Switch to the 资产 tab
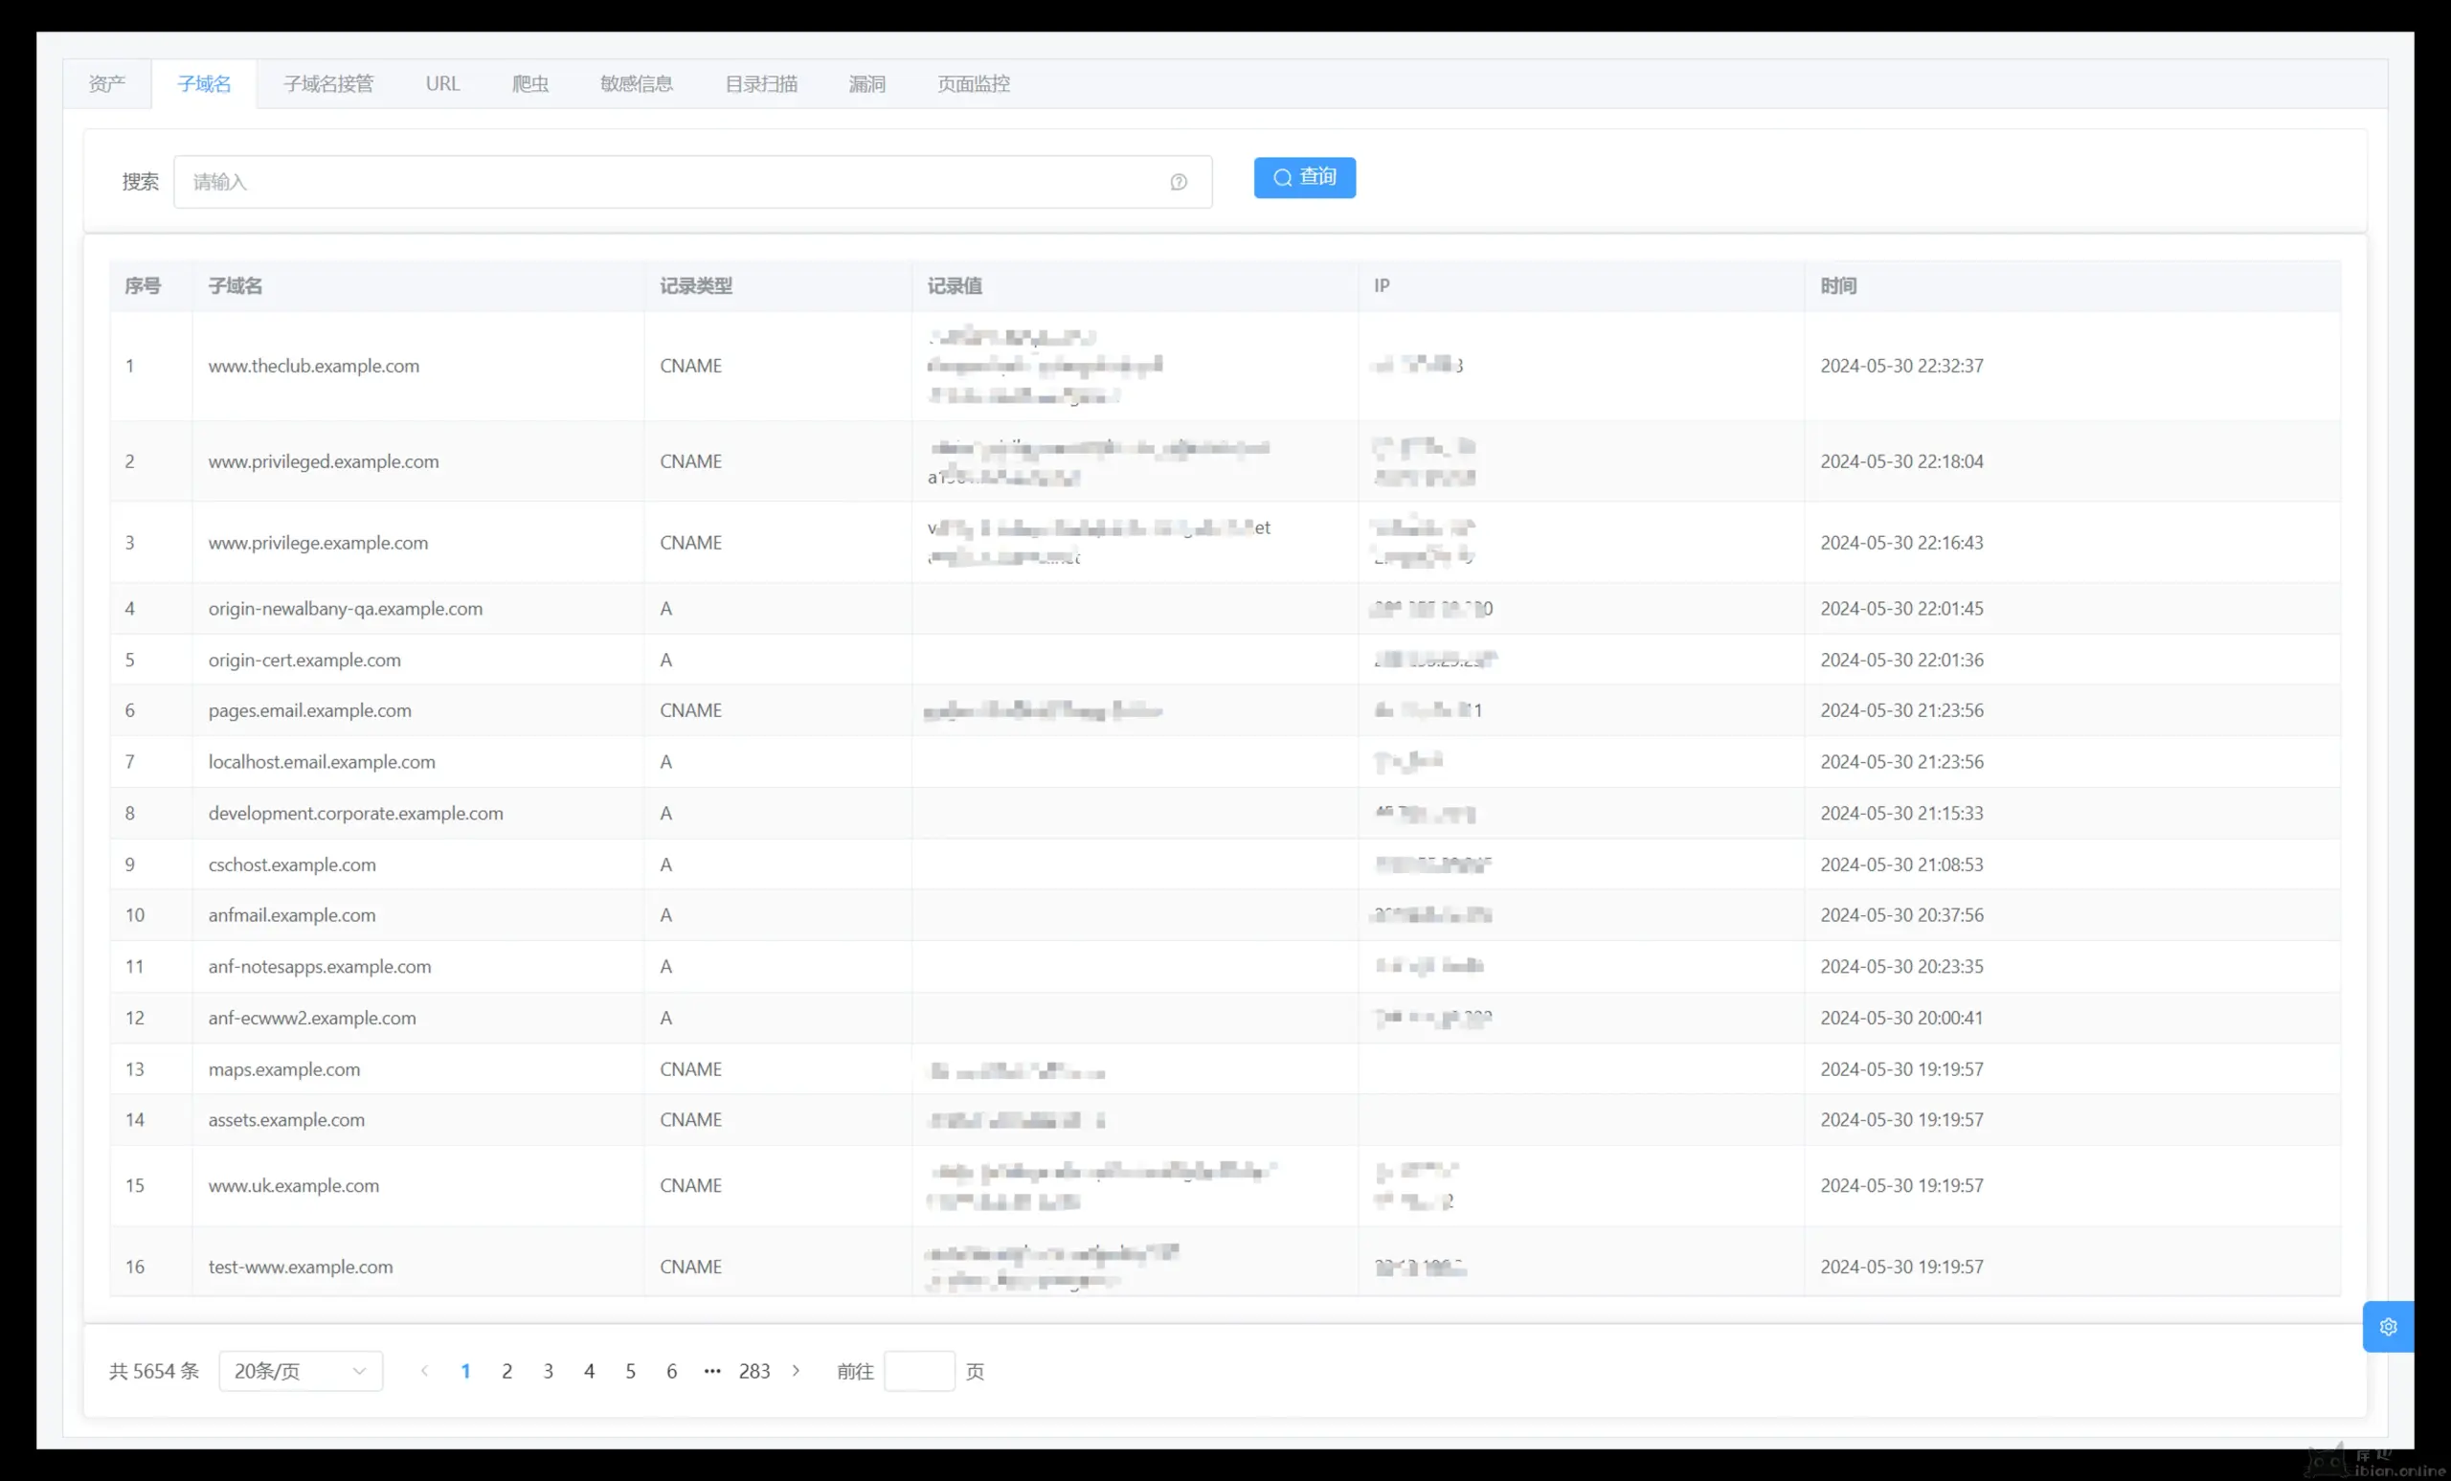Image resolution: width=2451 pixels, height=1481 pixels. click(106, 83)
